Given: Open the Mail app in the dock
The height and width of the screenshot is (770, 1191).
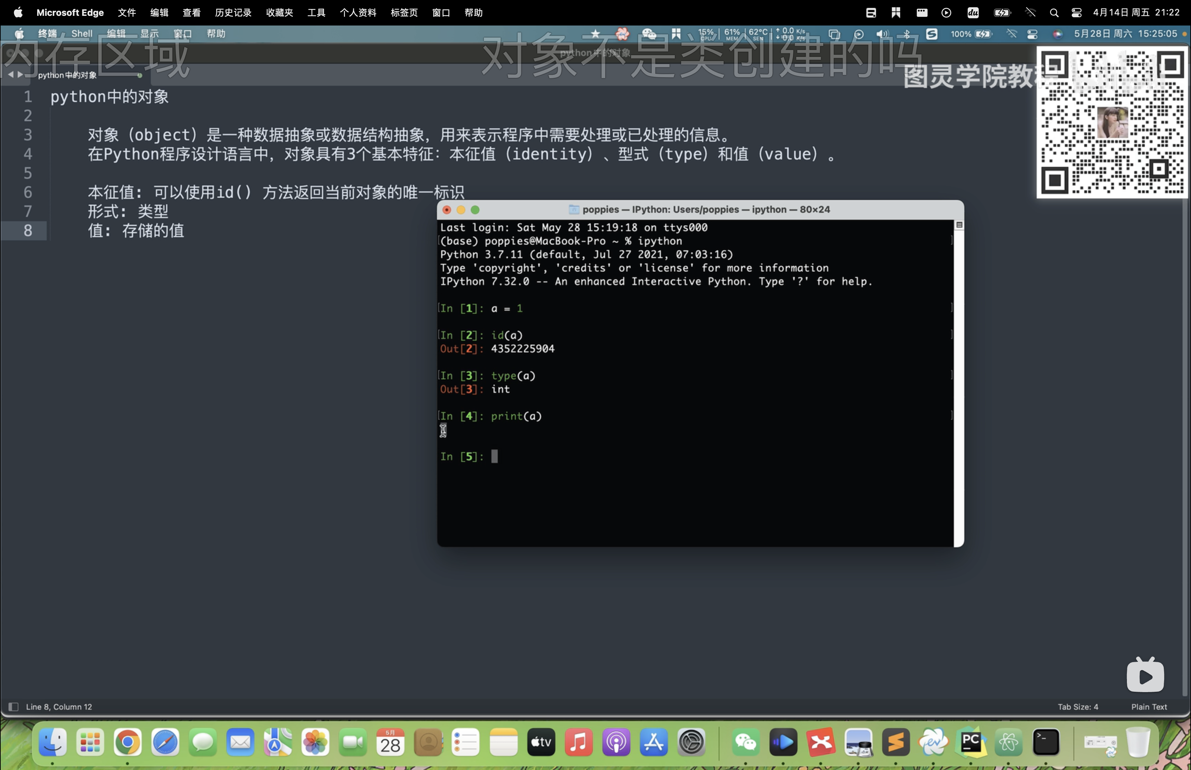Looking at the screenshot, I should (241, 742).
